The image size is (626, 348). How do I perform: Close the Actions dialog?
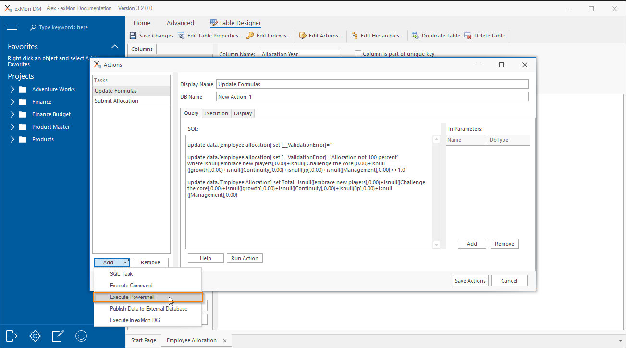click(524, 65)
